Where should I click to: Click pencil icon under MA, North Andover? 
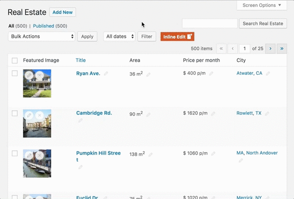coord(241,161)
